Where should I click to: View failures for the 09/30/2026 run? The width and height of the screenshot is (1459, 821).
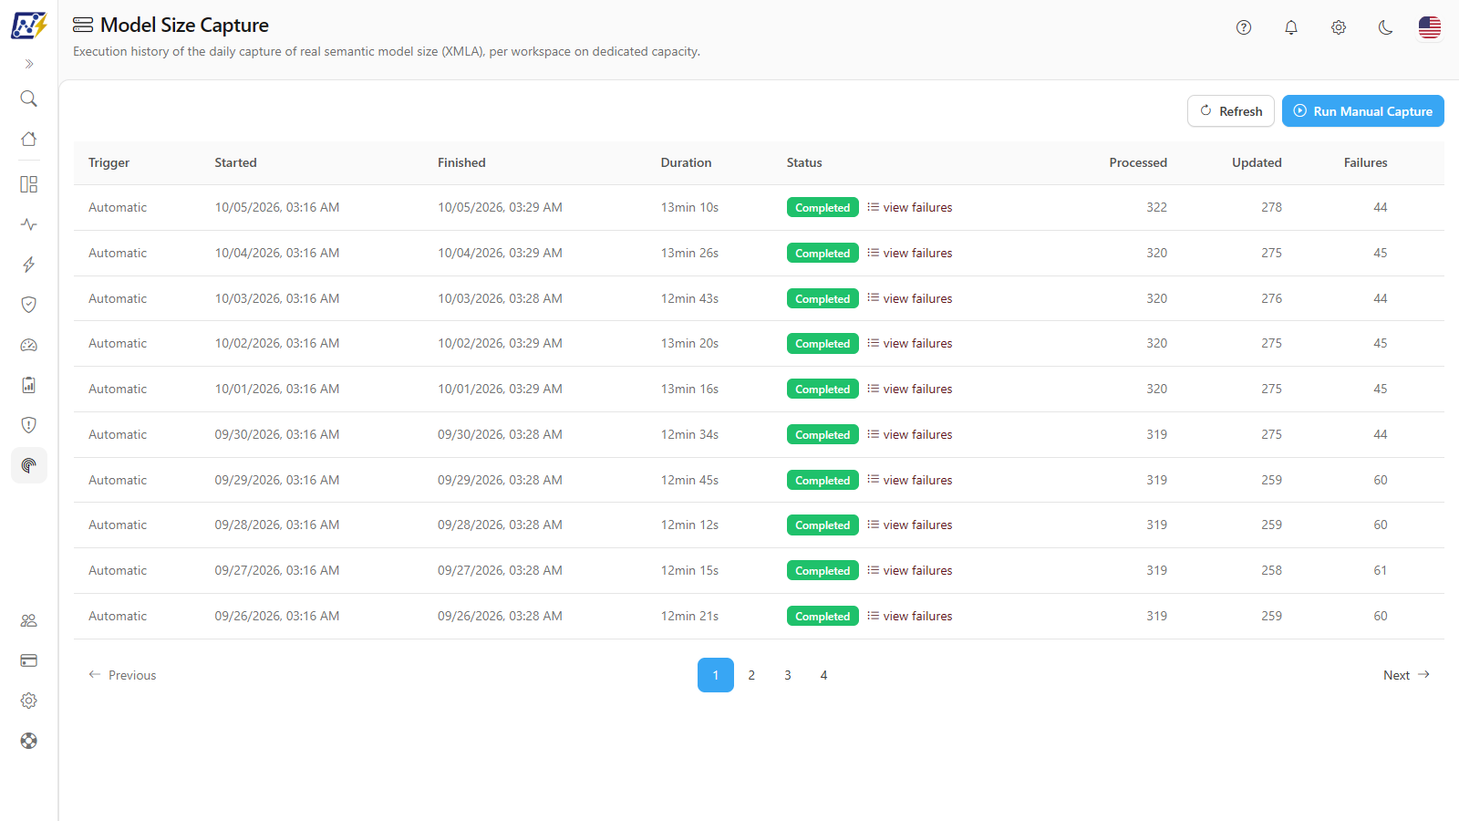point(910,434)
